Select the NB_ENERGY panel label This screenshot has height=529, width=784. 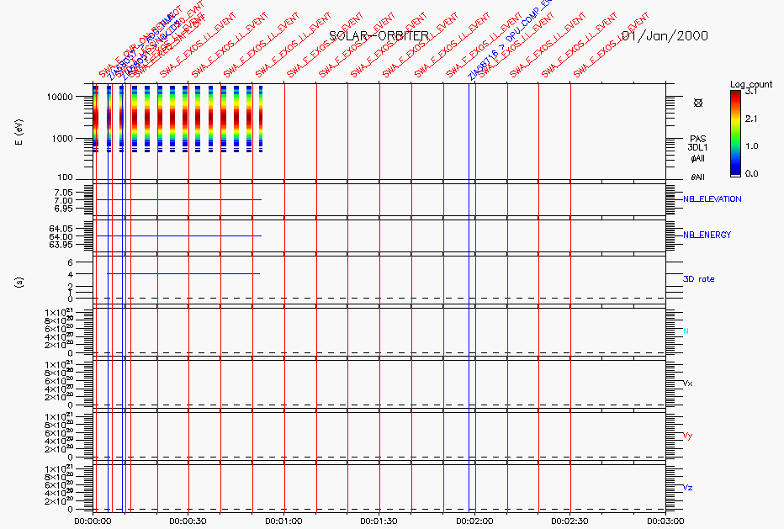point(707,235)
